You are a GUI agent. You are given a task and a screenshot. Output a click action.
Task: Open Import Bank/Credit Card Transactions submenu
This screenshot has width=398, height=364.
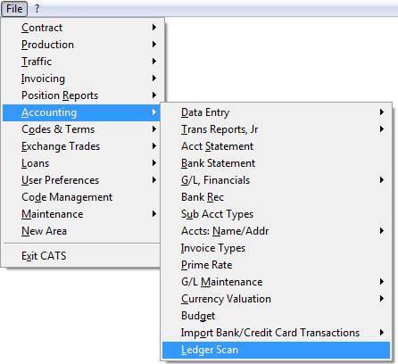(x=276, y=333)
